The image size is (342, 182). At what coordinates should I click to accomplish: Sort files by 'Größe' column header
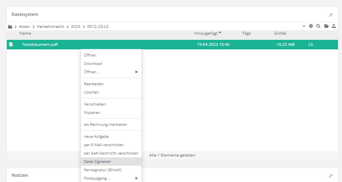[280, 33]
